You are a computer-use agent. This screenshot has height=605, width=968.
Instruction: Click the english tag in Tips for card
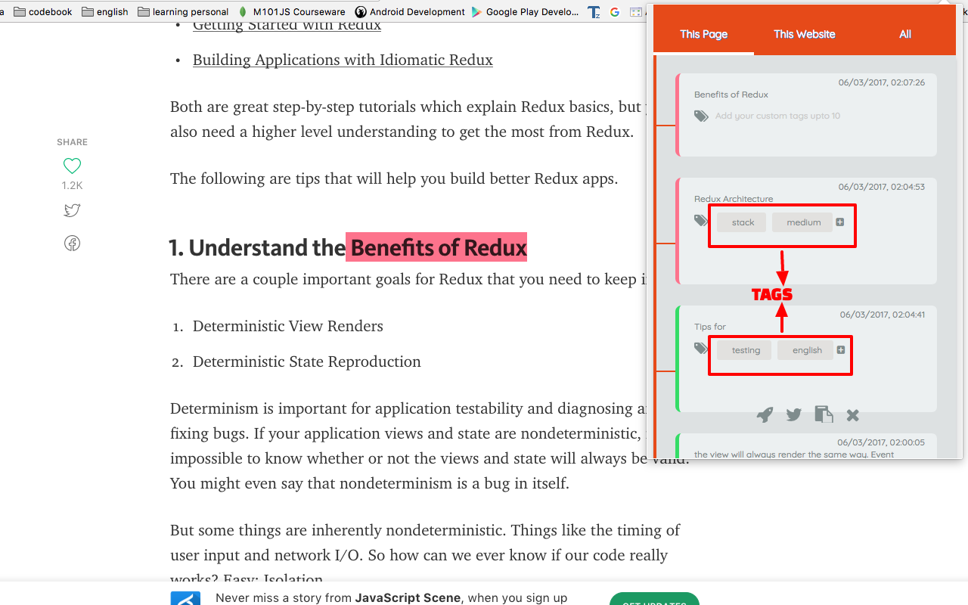pyautogui.click(x=807, y=350)
